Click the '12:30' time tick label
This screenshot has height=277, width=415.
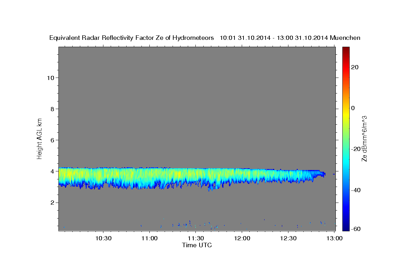point(288,238)
